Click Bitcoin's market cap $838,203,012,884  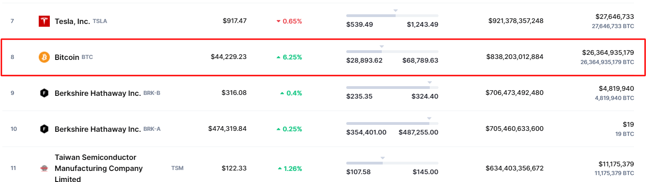pyautogui.click(x=515, y=57)
